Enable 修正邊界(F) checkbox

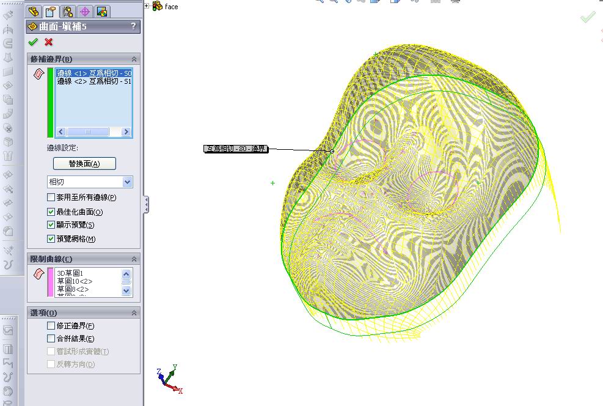(x=51, y=325)
